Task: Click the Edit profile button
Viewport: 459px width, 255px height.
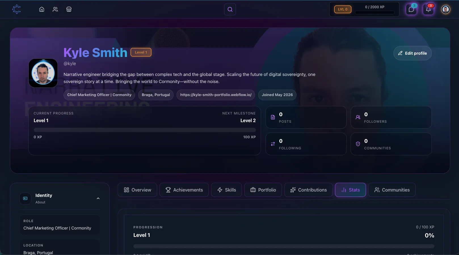Action: click(x=412, y=53)
